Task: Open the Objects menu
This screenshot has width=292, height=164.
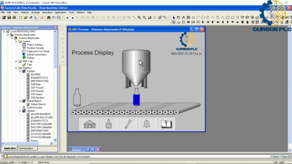Action: (25, 12)
